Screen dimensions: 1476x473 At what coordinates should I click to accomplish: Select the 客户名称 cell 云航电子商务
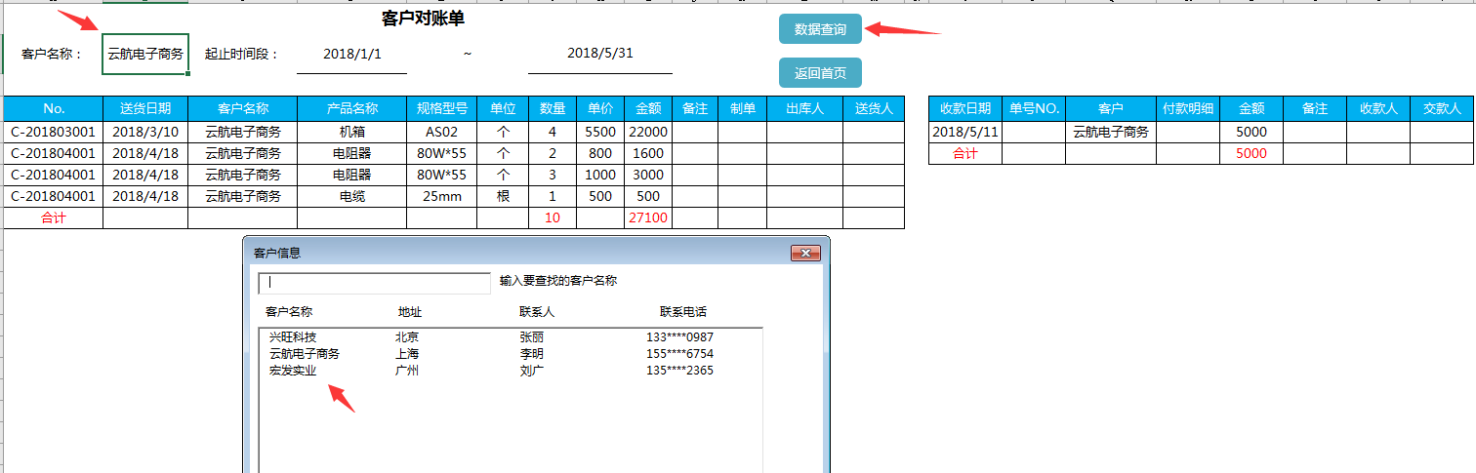click(x=145, y=54)
